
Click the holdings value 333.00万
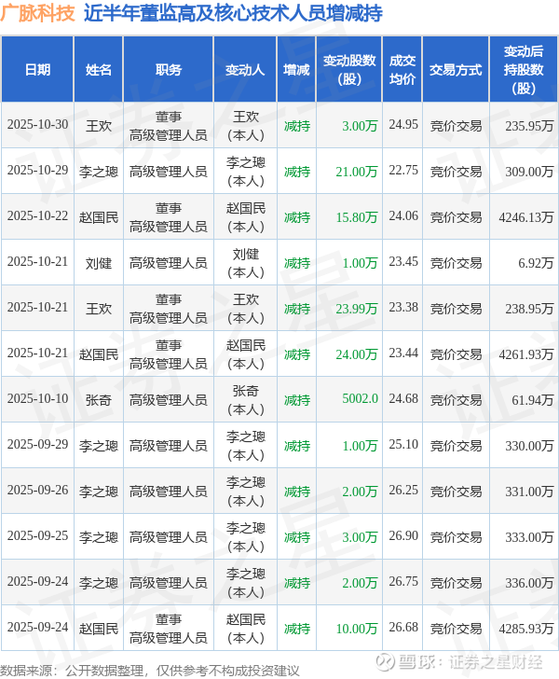point(529,537)
